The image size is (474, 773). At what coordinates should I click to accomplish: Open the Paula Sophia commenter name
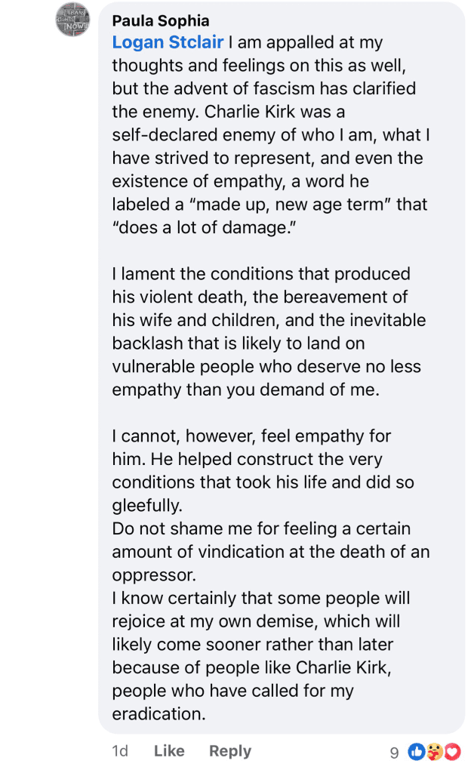(x=161, y=20)
